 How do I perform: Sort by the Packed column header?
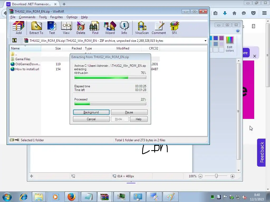[x=73, y=48]
